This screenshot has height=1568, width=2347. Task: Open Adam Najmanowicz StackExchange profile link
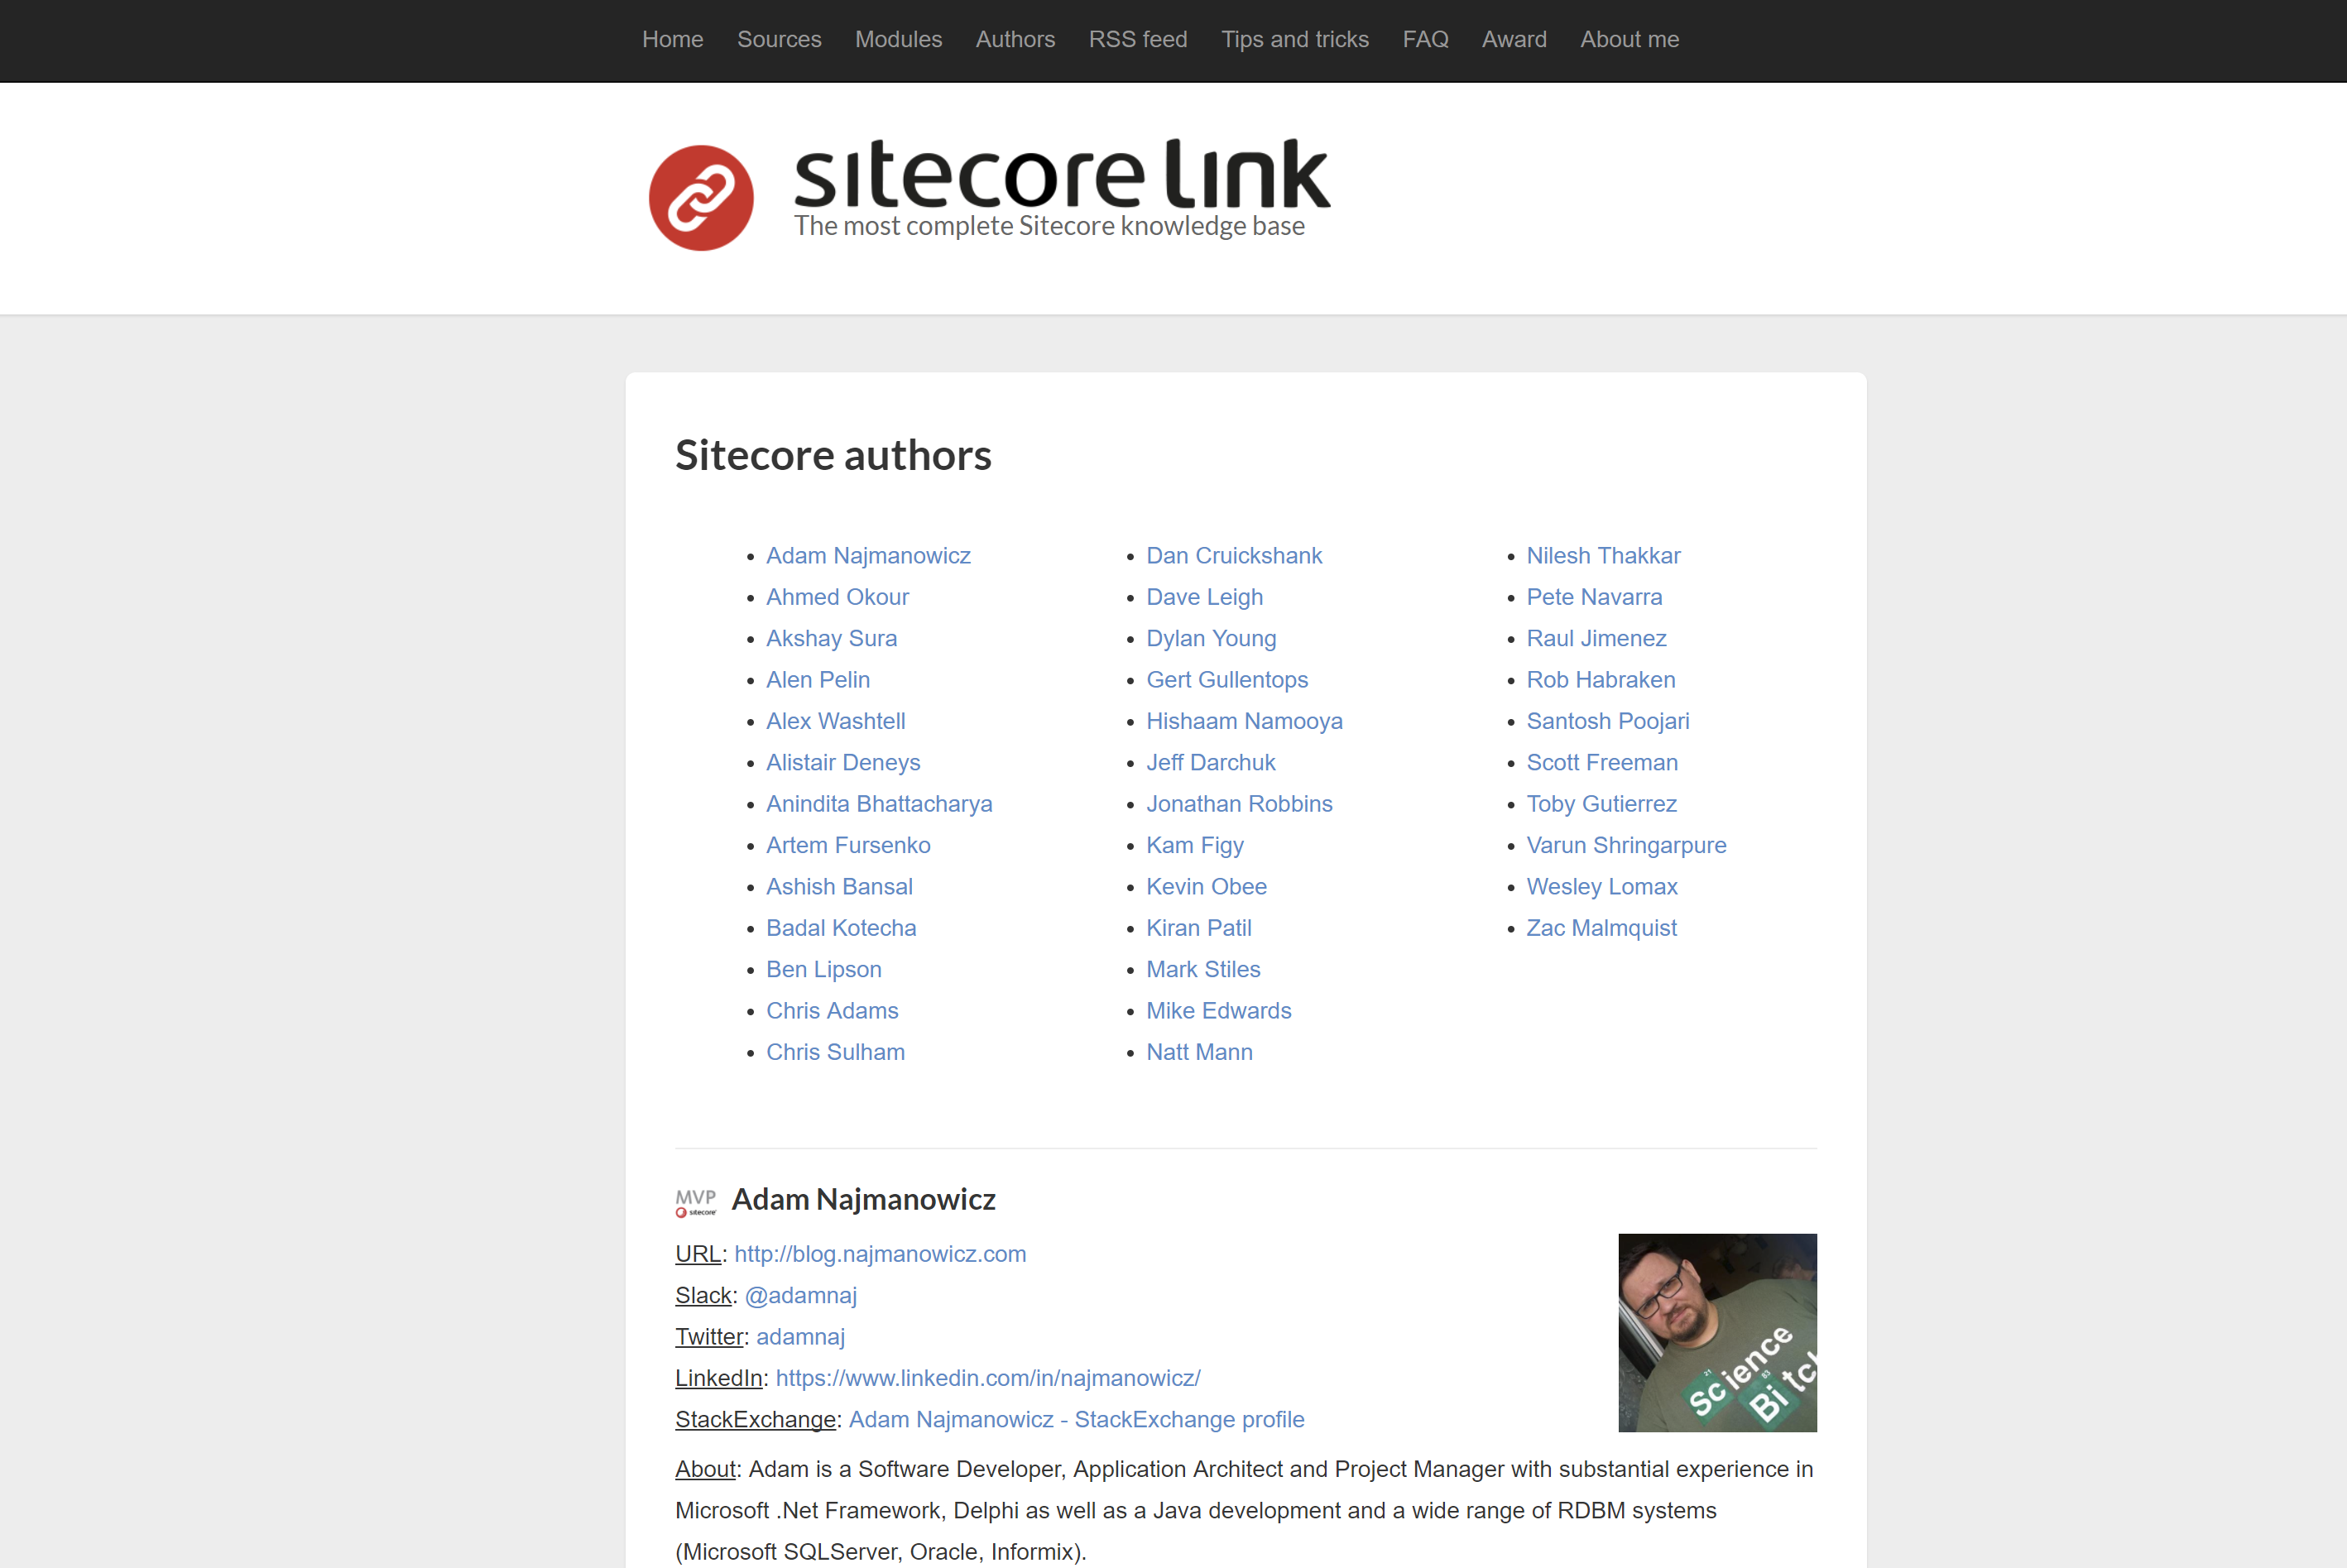click(1075, 1419)
